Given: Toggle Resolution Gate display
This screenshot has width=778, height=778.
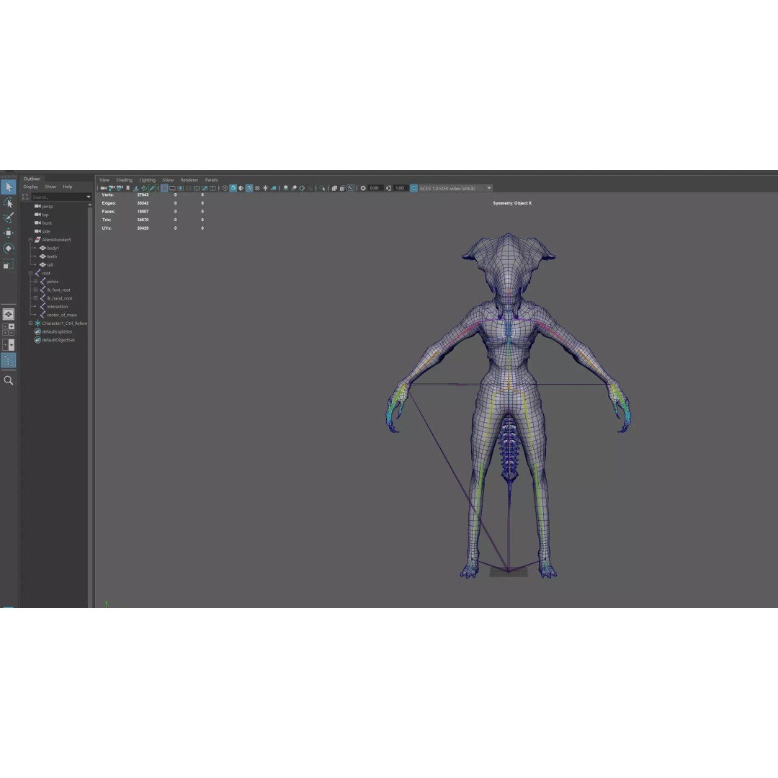Looking at the screenshot, I should click(181, 188).
